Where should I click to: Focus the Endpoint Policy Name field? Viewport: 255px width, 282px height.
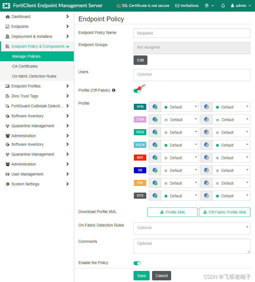192,33
